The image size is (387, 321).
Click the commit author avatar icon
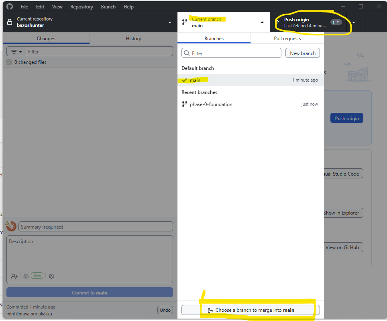tap(11, 226)
